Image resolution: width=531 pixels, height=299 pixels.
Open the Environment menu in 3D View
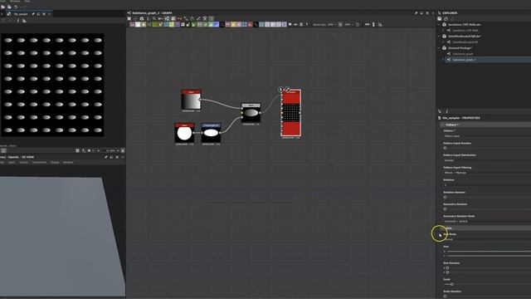tap(39, 163)
